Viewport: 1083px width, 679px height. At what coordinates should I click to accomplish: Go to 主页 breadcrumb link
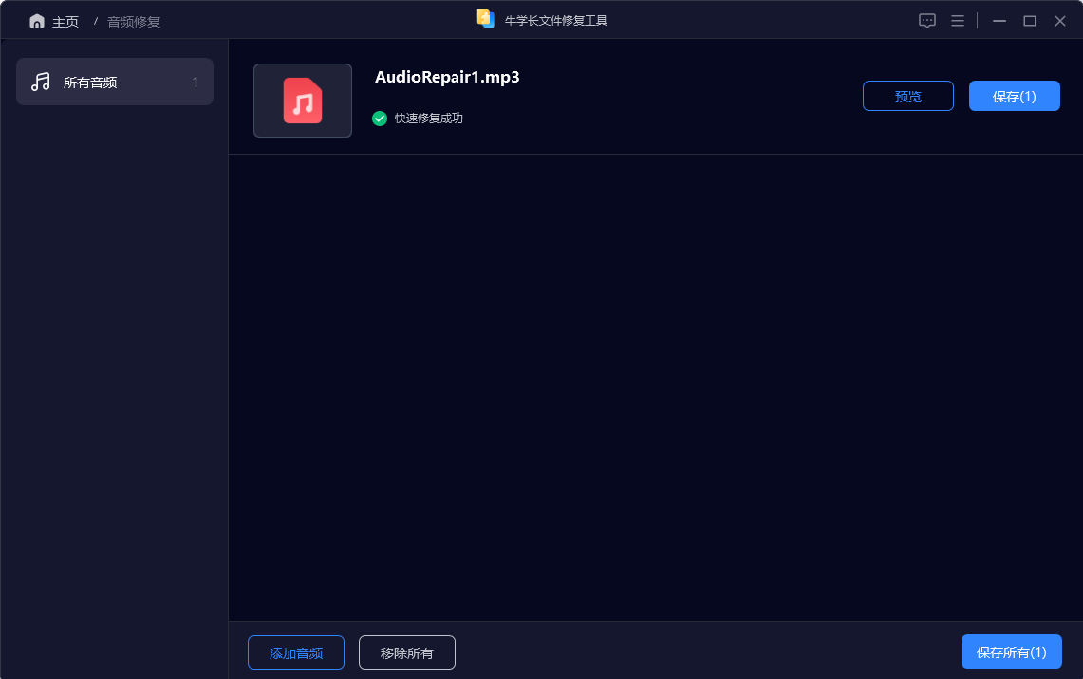click(65, 22)
